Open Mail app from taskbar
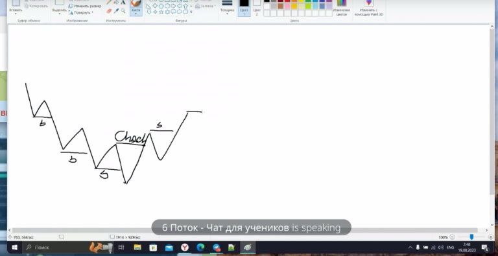Screen dimensions: 498x256 click(x=169, y=247)
